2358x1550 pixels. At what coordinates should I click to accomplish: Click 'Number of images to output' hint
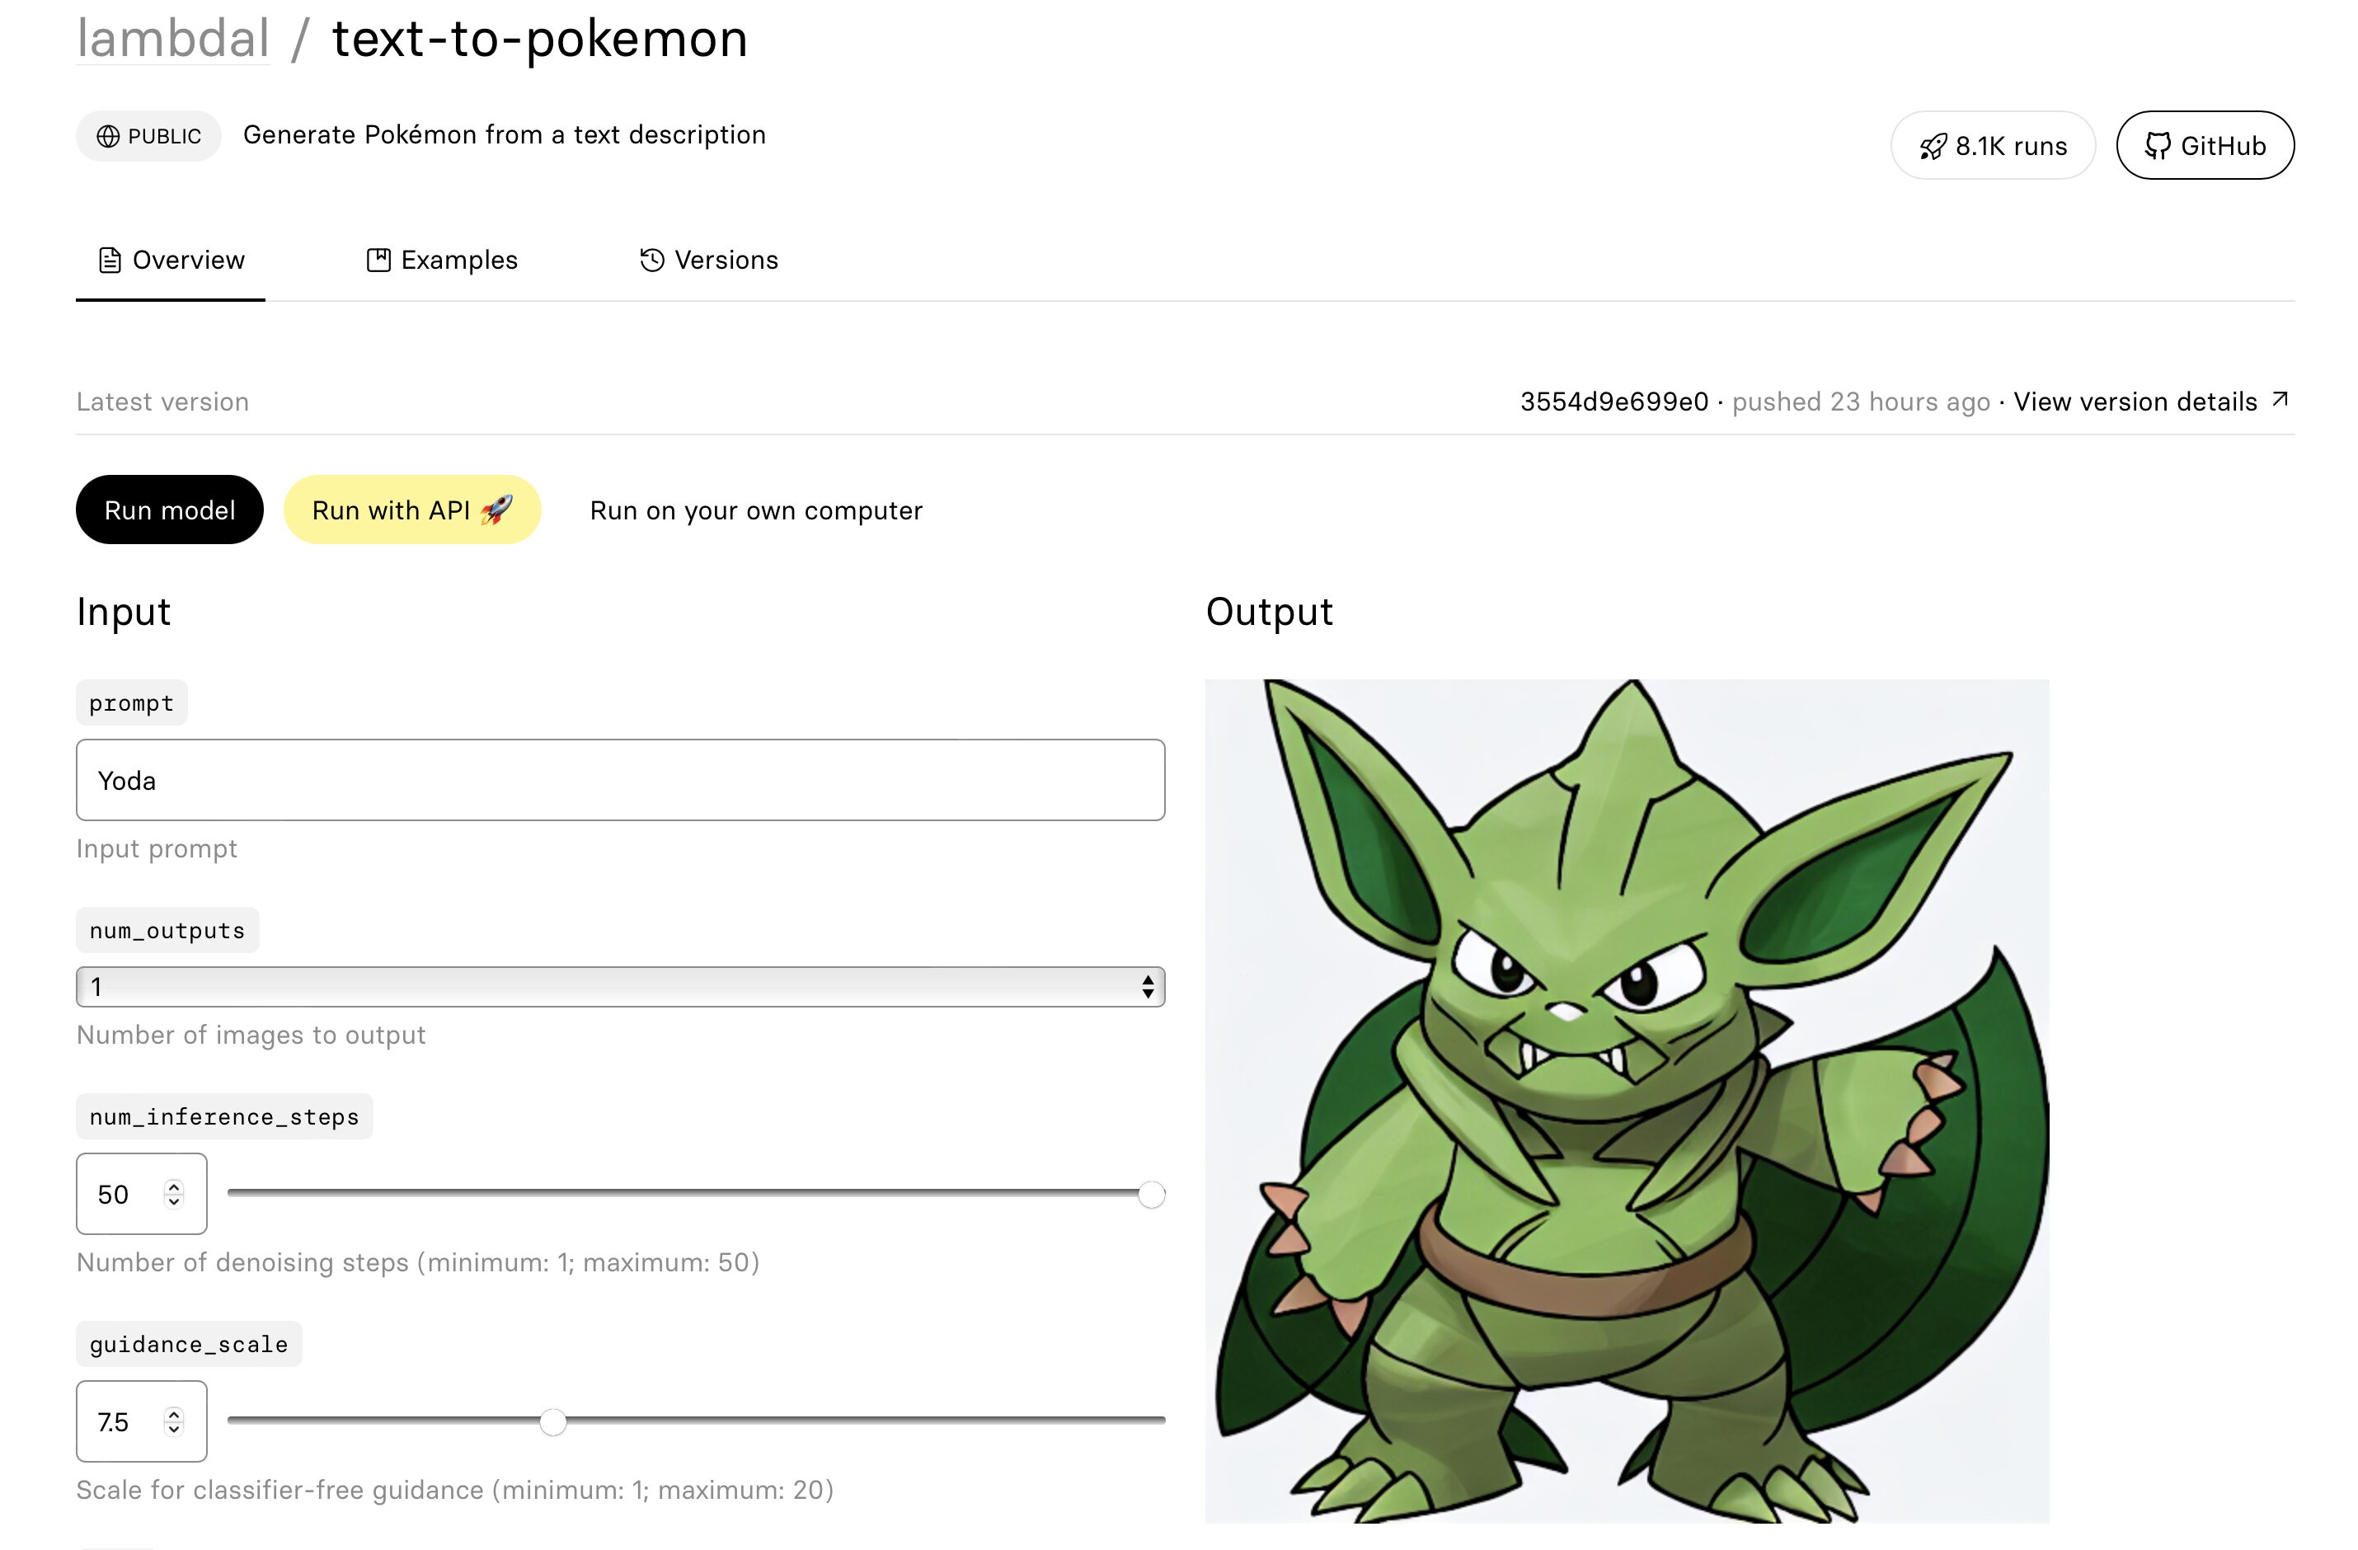coord(251,1035)
